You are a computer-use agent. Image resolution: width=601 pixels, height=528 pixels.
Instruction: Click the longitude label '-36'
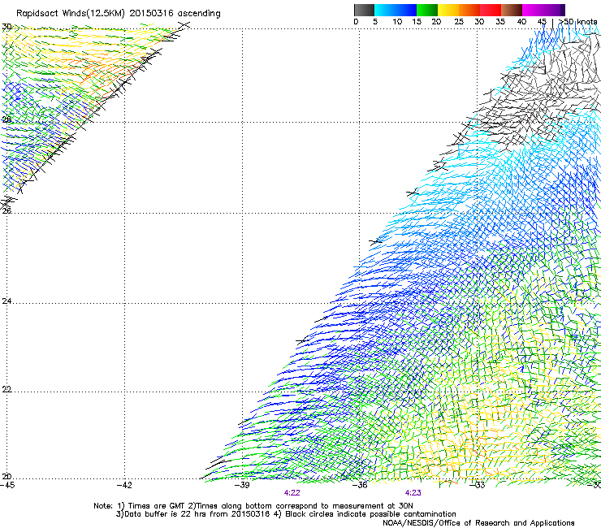[x=360, y=485]
